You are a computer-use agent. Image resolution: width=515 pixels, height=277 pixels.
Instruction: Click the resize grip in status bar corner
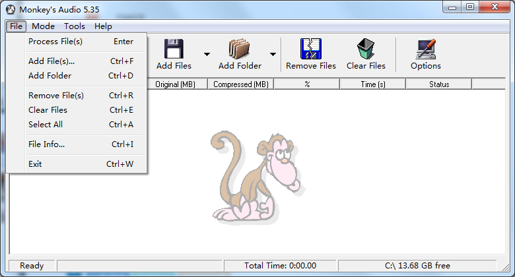(x=505, y=268)
